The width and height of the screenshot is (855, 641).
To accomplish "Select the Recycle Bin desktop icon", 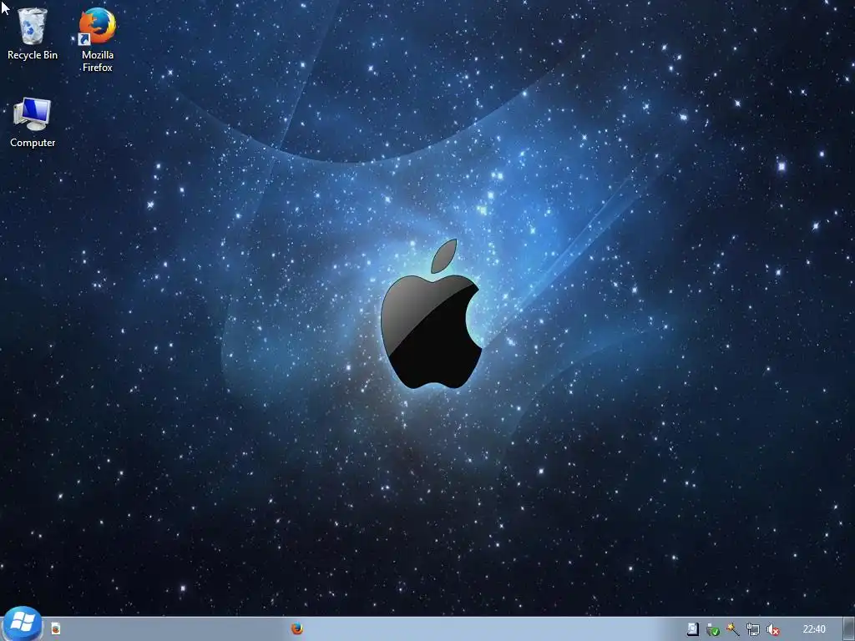I will coord(33,33).
